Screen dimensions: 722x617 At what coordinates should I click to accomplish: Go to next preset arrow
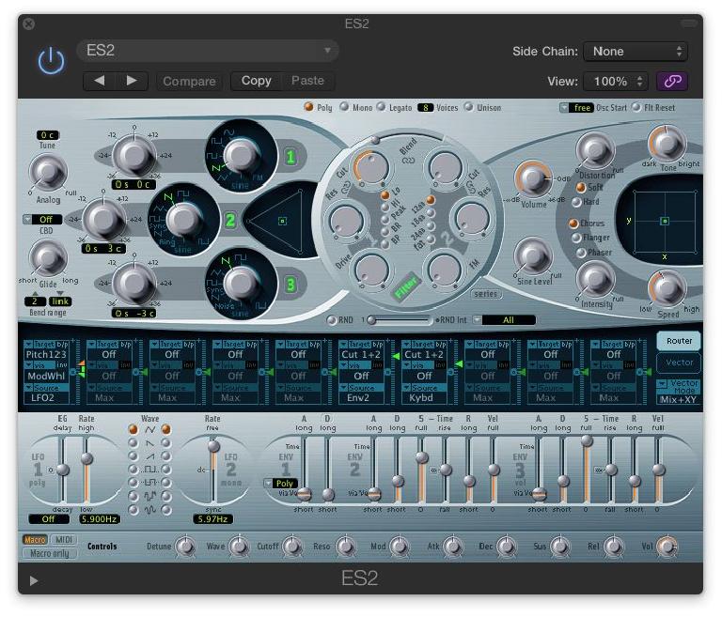coord(132,81)
